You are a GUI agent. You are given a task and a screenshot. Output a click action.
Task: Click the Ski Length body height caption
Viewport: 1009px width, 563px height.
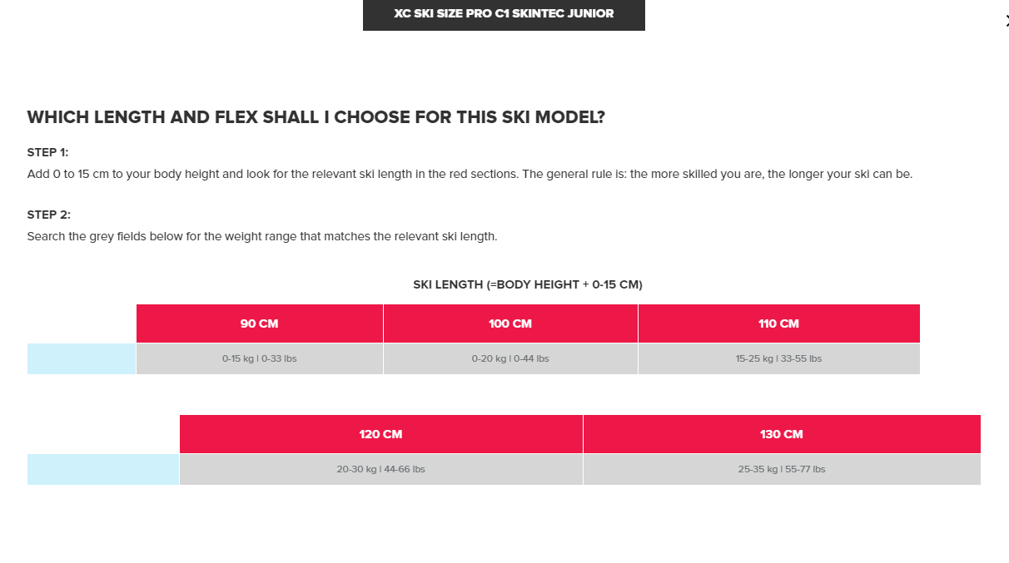pyautogui.click(x=528, y=284)
